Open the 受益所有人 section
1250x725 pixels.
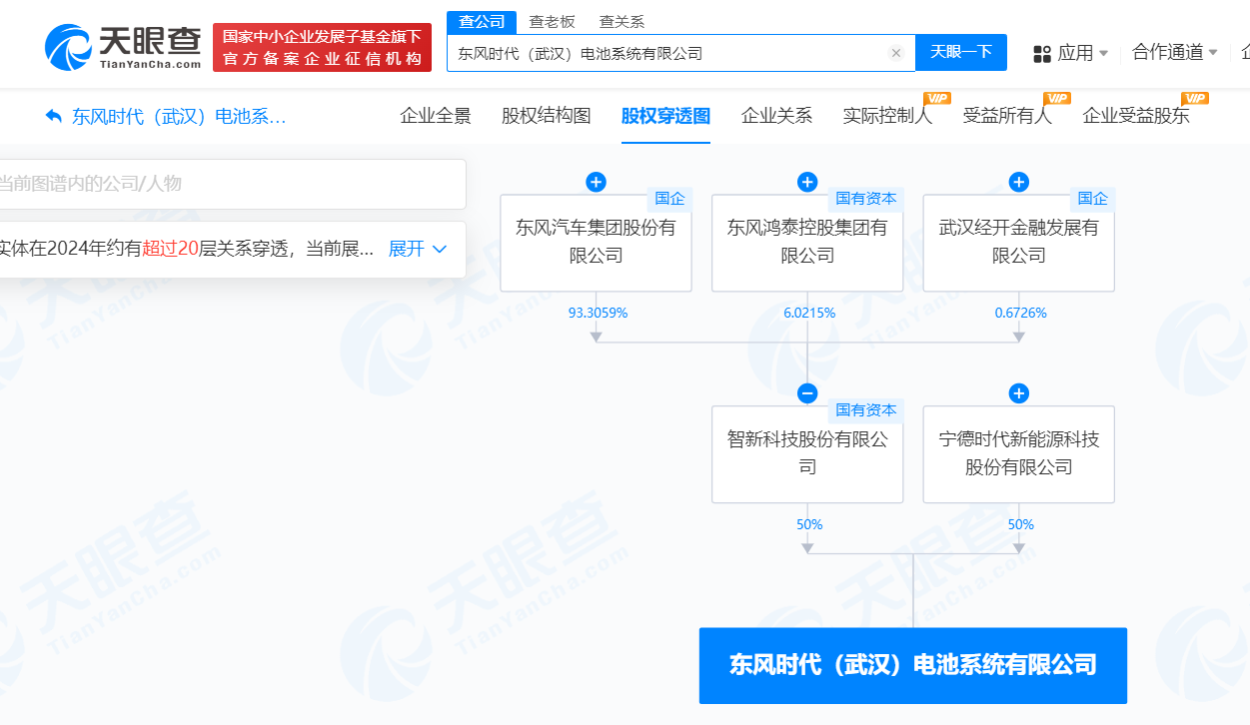pos(1008,115)
